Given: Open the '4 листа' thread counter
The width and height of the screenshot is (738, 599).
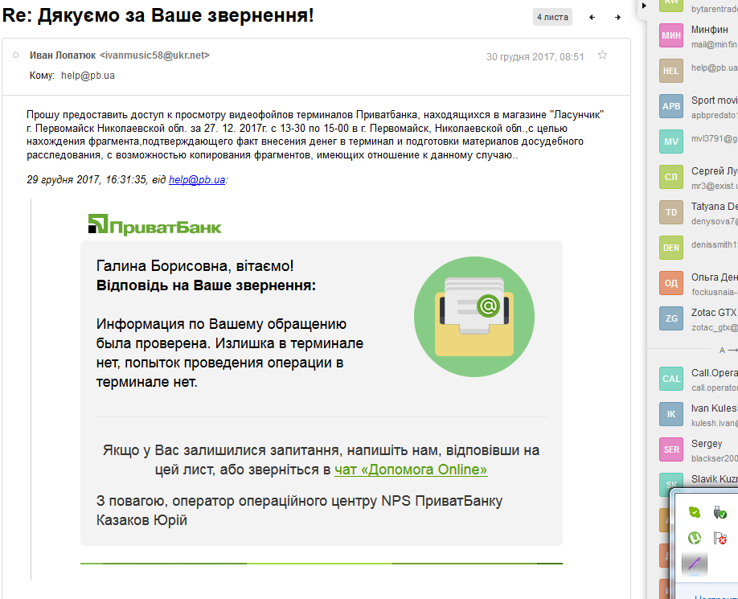Looking at the screenshot, I should pyautogui.click(x=553, y=17).
